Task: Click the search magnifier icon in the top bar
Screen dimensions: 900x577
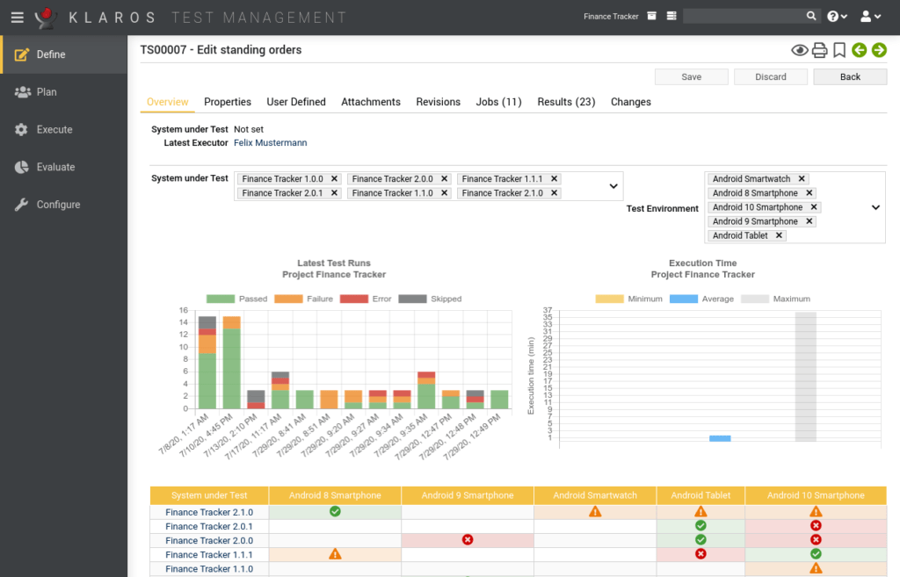Action: point(812,16)
